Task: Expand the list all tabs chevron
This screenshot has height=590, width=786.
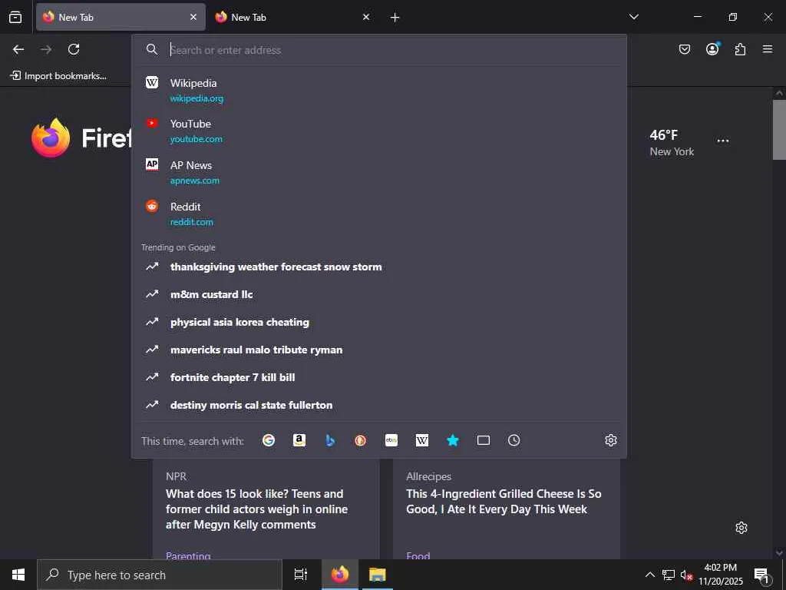Action: 633,17
